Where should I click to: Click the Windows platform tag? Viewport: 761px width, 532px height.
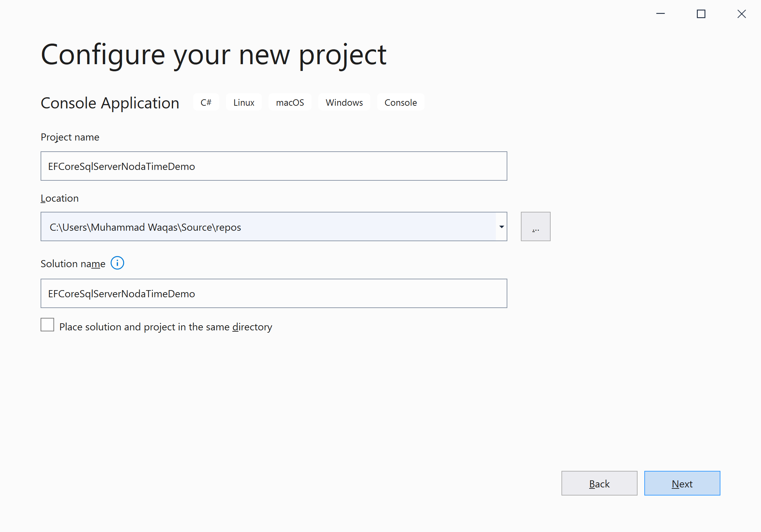pyautogui.click(x=344, y=102)
